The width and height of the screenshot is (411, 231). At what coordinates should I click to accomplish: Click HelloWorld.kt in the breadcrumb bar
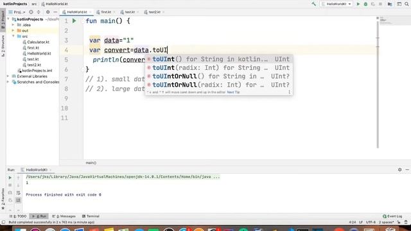click(55, 4)
